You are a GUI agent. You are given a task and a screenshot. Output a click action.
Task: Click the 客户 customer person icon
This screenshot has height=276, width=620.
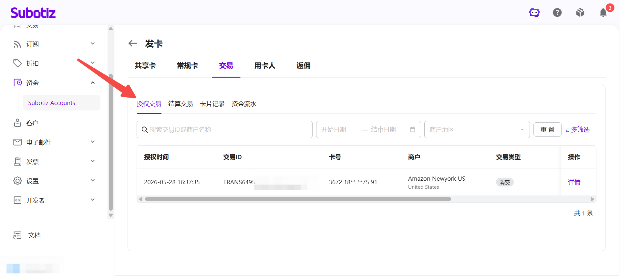pos(17,123)
